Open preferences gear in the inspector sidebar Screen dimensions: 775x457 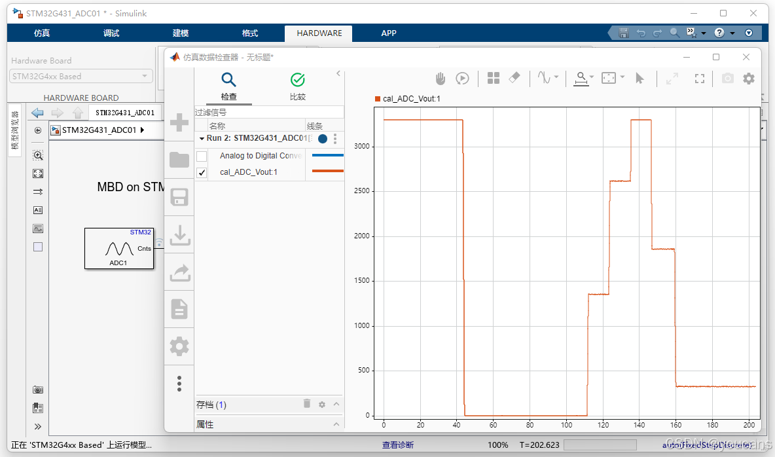(179, 346)
